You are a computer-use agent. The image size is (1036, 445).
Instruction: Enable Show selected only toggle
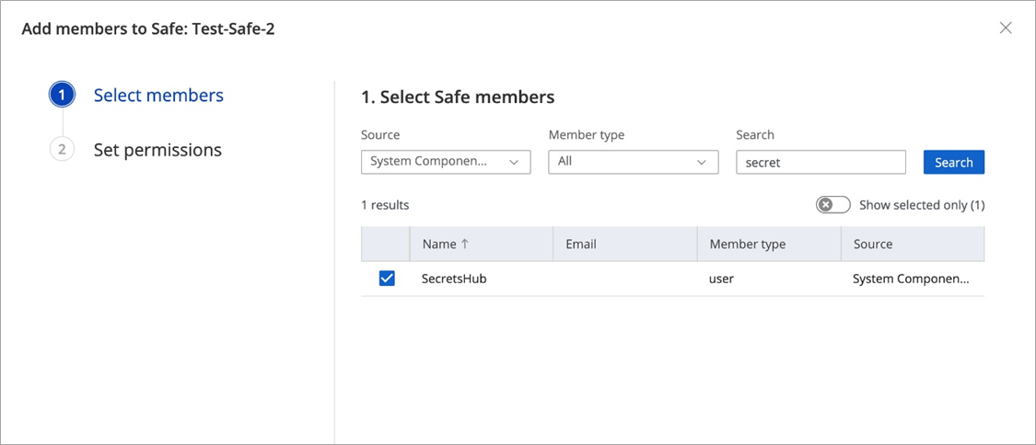(x=832, y=205)
